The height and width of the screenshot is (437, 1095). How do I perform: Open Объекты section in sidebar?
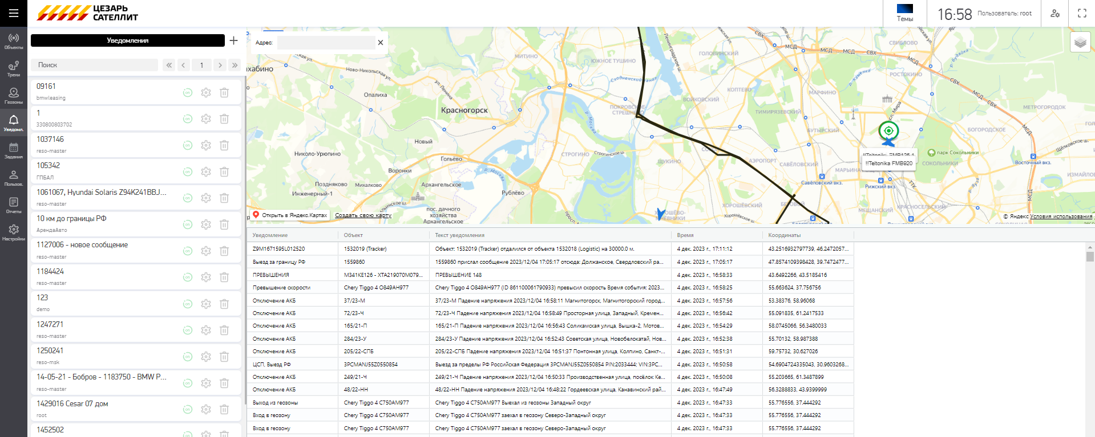click(14, 41)
